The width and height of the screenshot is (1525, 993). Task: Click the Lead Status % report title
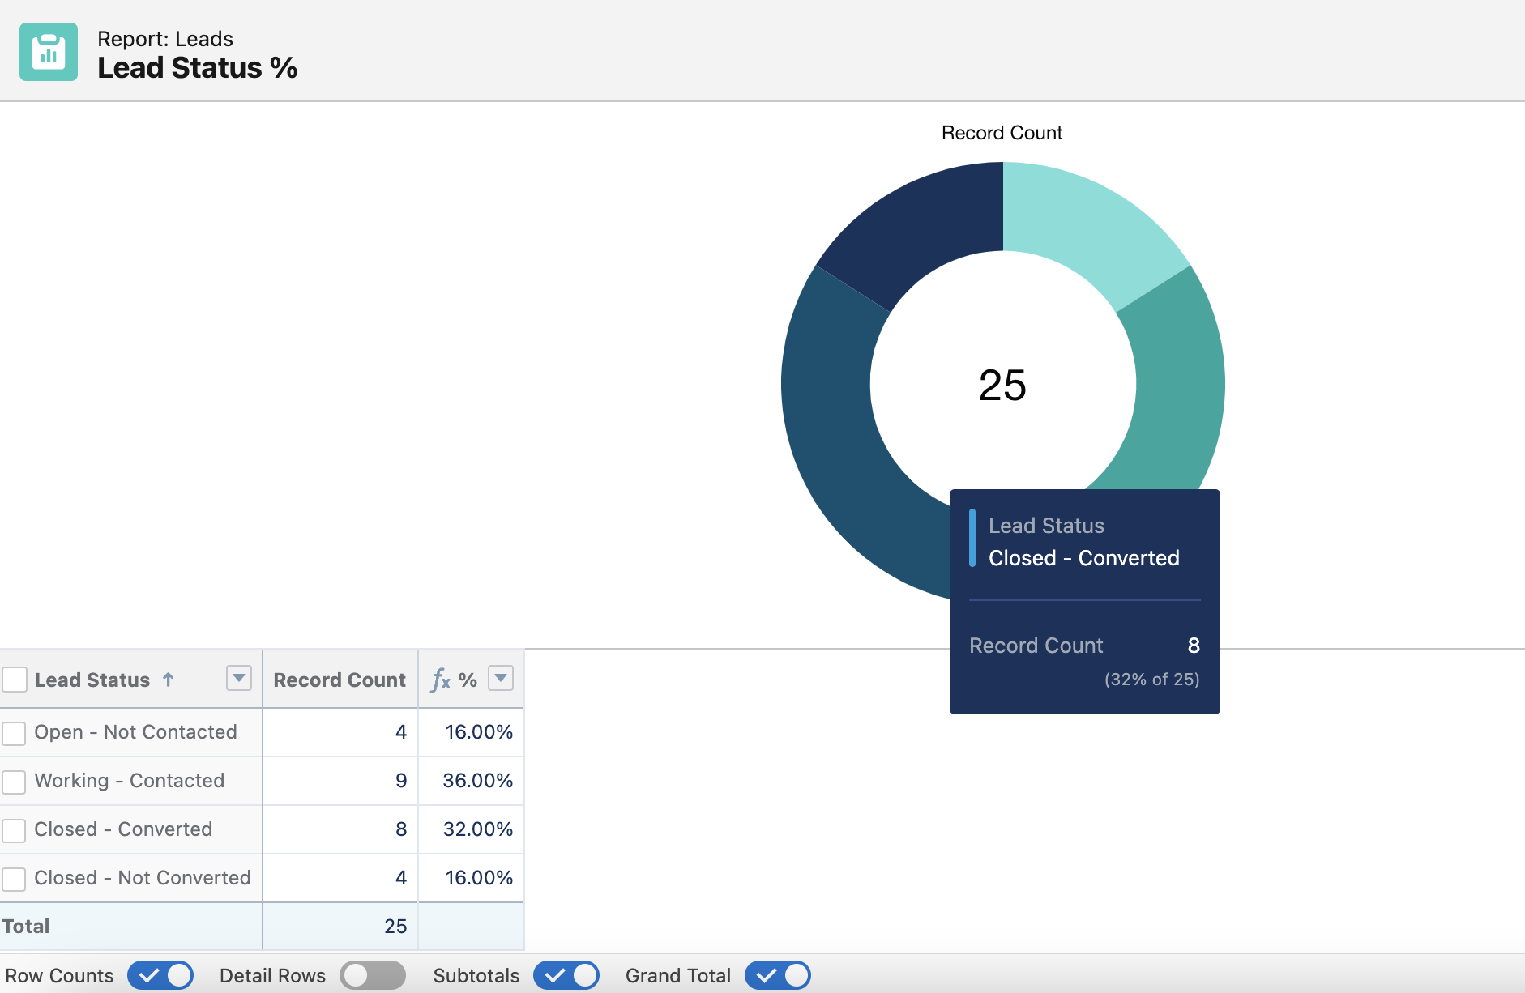(x=198, y=67)
